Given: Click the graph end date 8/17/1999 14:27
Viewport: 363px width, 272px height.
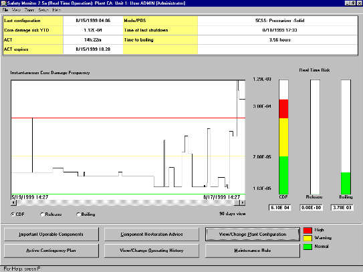Looking at the screenshot, I should [x=221, y=197].
